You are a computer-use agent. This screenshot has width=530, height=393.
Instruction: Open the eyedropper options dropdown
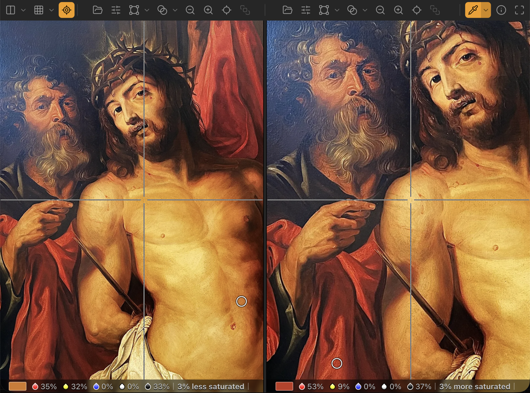coord(485,10)
